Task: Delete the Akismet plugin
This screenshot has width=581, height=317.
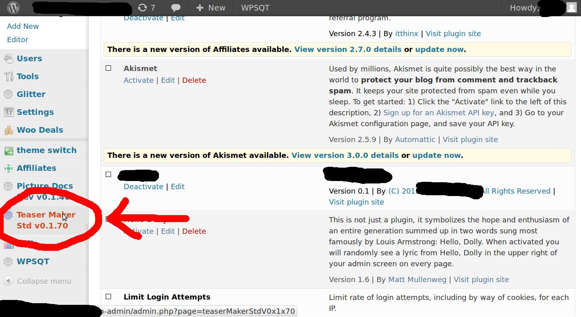Action: pyautogui.click(x=194, y=80)
